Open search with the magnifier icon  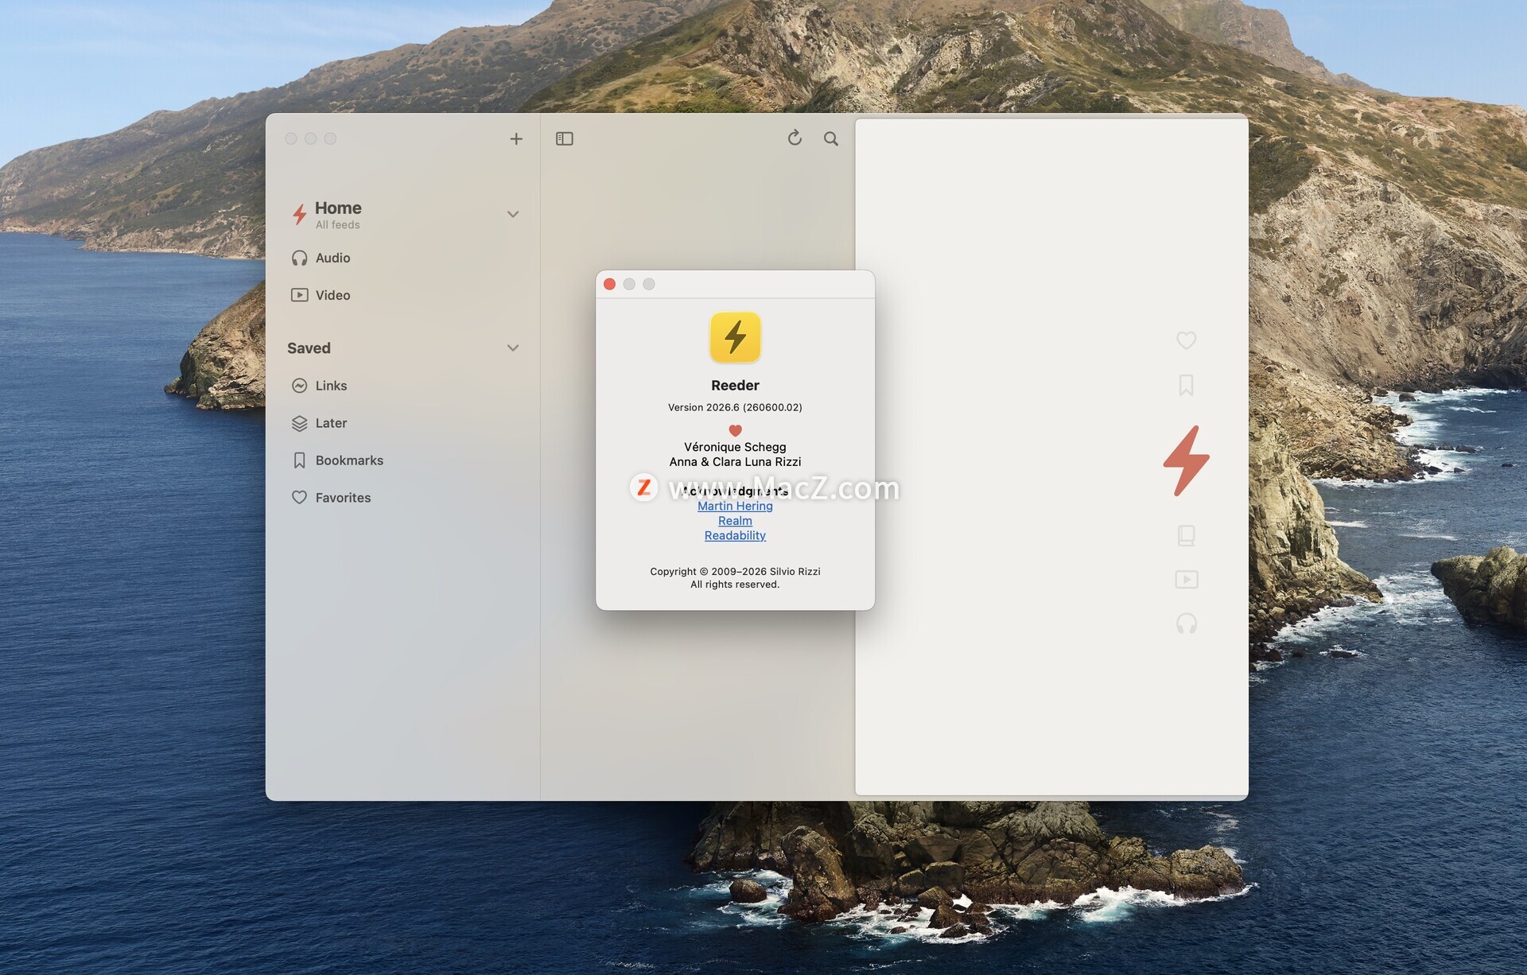click(831, 139)
